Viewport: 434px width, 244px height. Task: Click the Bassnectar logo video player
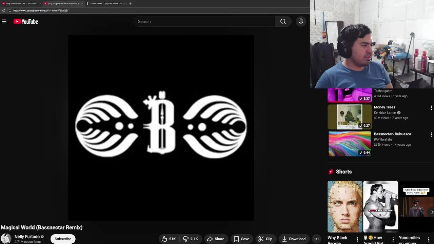tap(161, 128)
